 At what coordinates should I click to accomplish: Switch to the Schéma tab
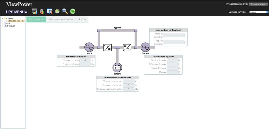tap(82, 19)
